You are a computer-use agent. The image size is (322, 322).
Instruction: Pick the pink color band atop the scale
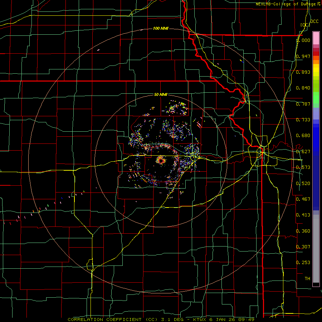coord(316,38)
